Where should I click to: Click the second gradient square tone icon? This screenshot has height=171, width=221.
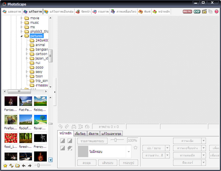pyautogui.click(x=70, y=141)
